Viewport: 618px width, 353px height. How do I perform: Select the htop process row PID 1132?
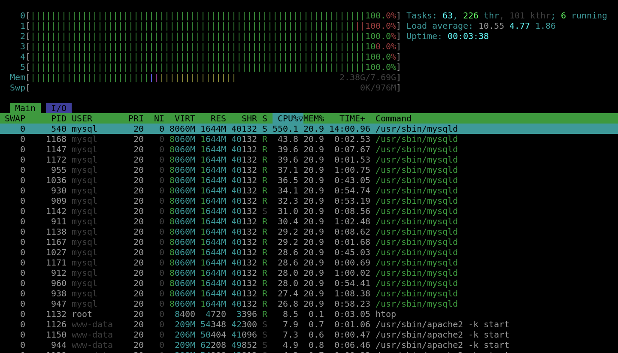(309, 314)
